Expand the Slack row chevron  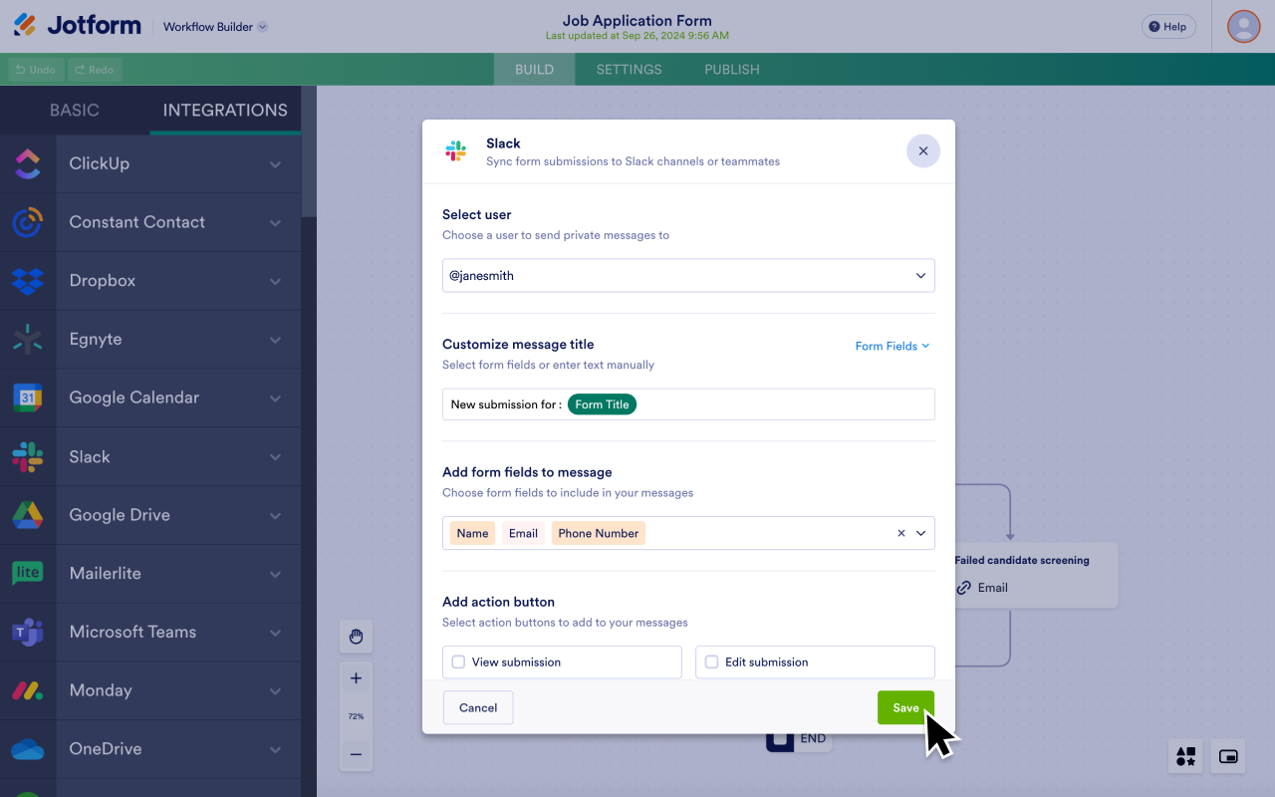coord(275,457)
